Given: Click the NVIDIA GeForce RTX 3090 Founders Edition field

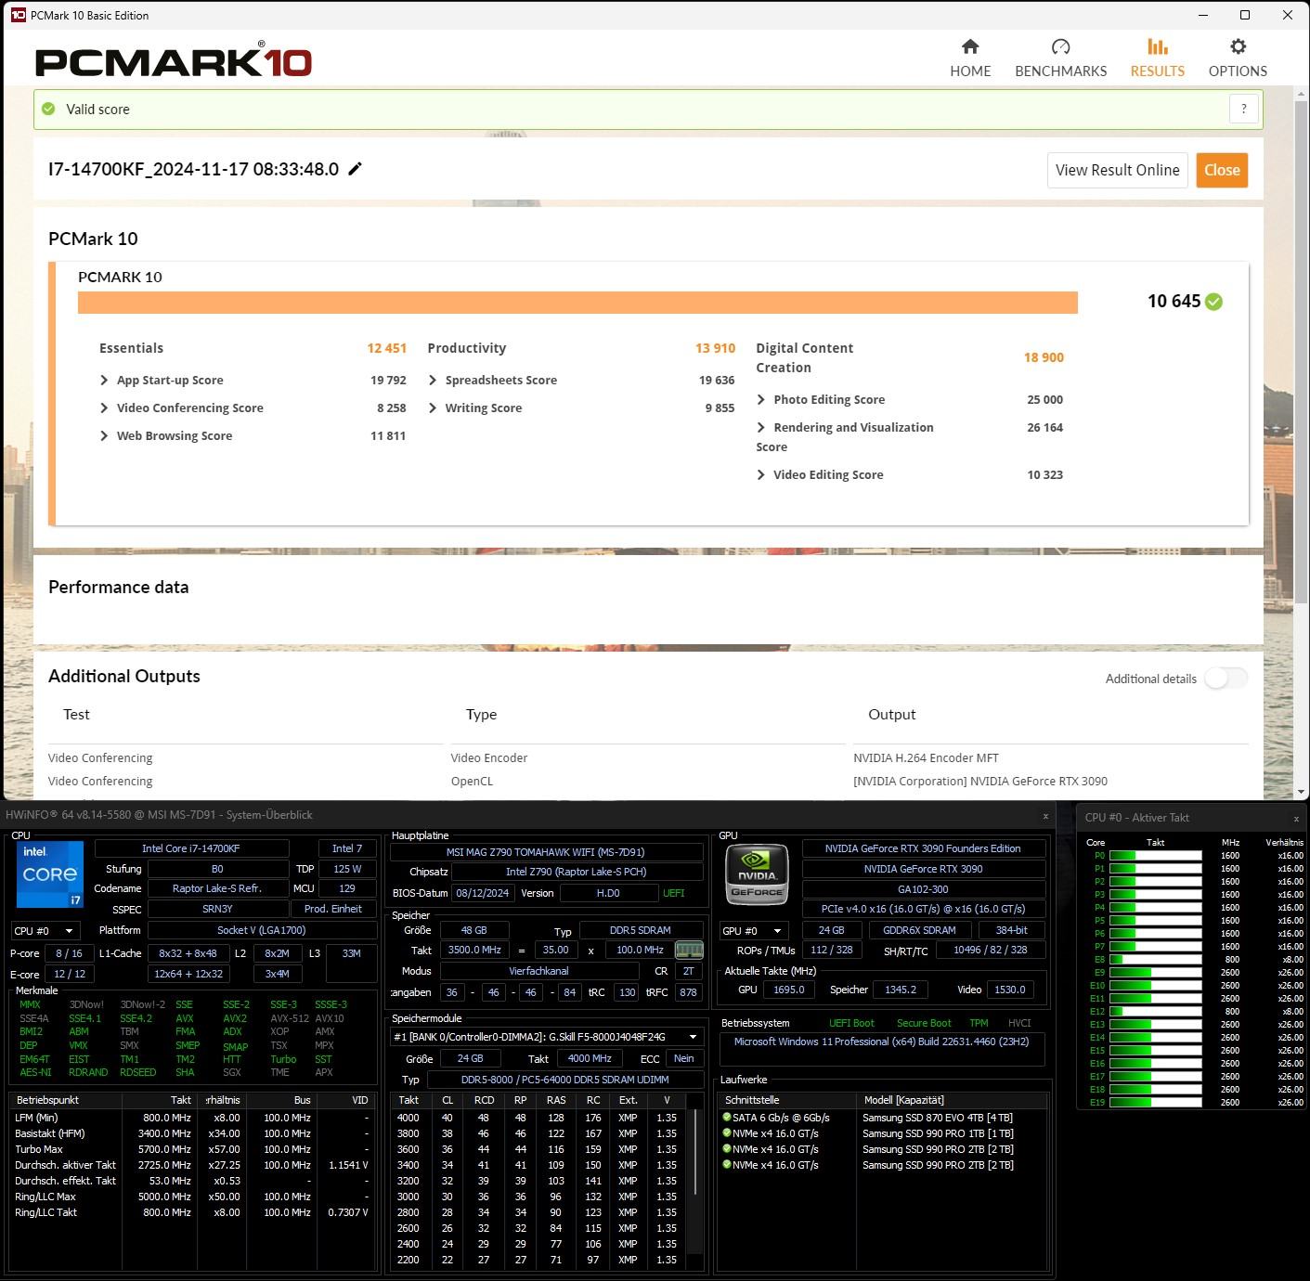Looking at the screenshot, I should pyautogui.click(x=923, y=848).
